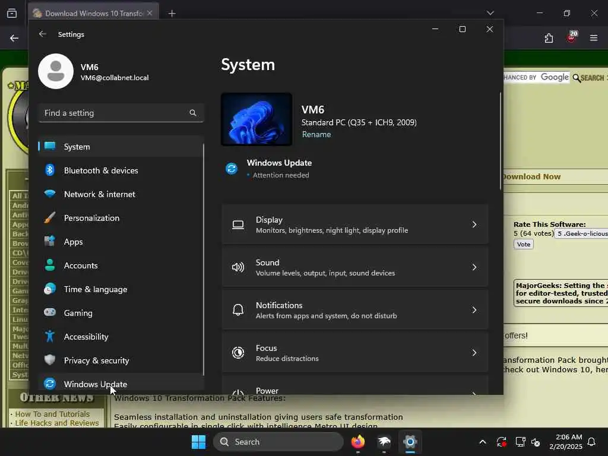Click the Rename link for VM6
Viewport: 608px width, 456px height.
(x=316, y=134)
